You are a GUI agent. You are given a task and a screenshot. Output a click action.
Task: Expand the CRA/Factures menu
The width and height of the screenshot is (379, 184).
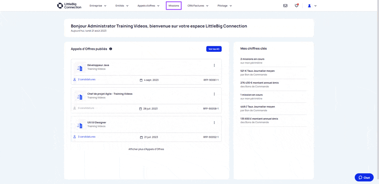pos(198,6)
